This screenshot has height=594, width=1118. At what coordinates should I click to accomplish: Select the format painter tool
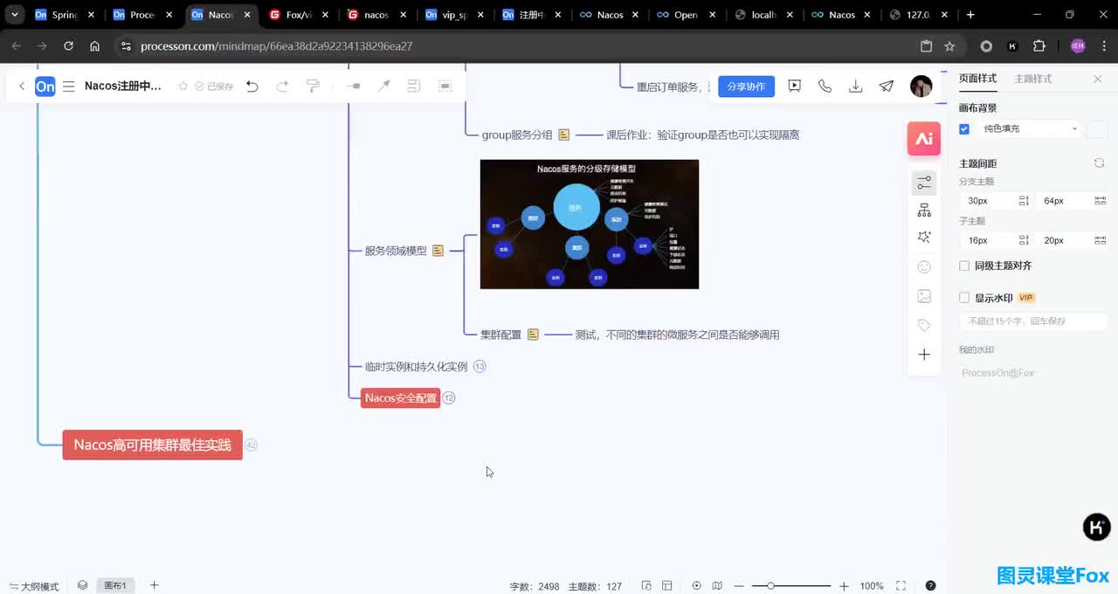(x=313, y=86)
